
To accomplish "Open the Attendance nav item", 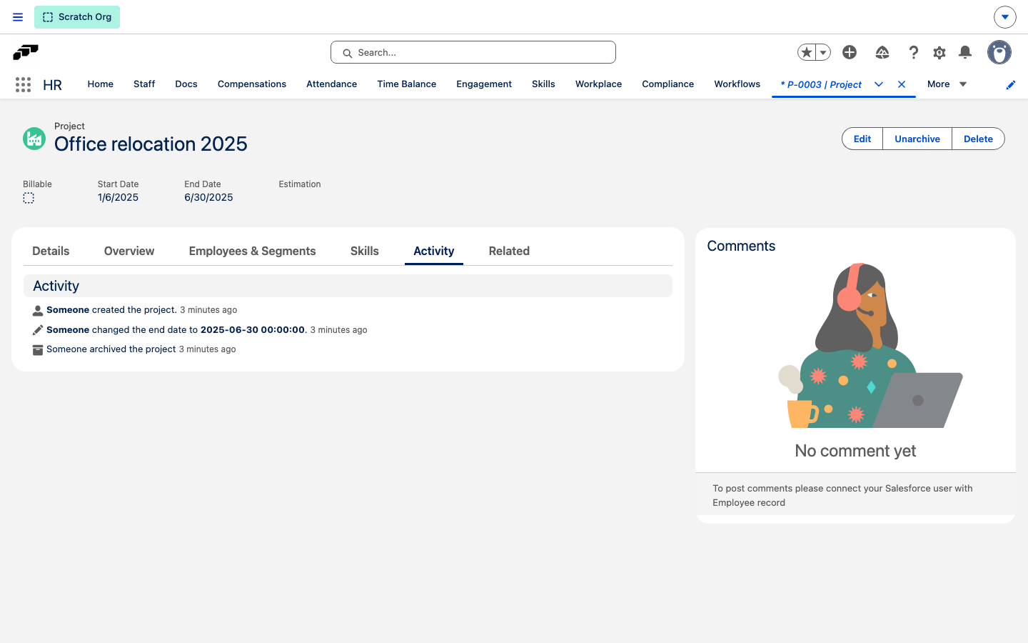I will tap(331, 84).
